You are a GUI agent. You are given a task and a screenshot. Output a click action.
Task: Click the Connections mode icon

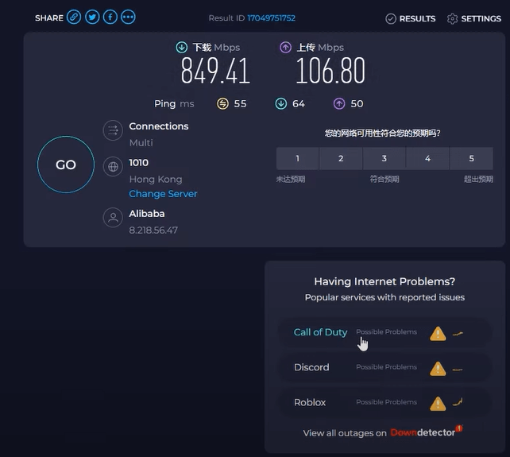[x=113, y=130]
